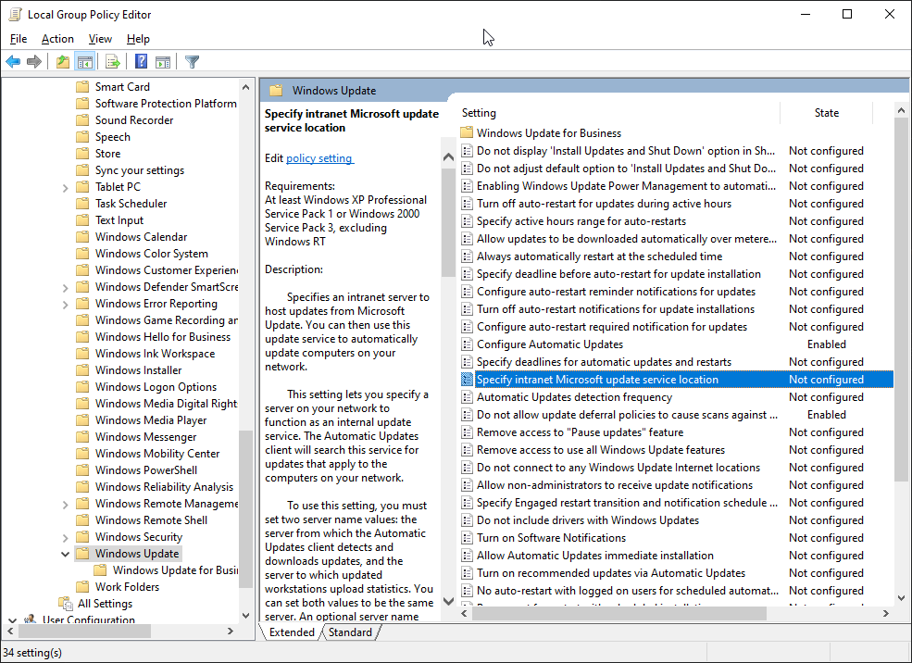Click Enabled state of Configure Automatic Updates

point(827,344)
